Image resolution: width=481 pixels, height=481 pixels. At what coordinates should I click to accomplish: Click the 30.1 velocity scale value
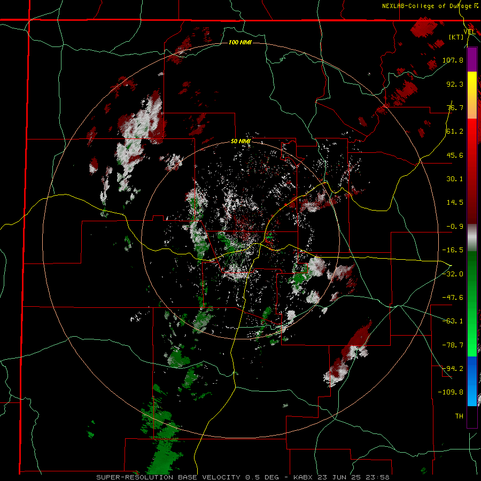(x=455, y=179)
